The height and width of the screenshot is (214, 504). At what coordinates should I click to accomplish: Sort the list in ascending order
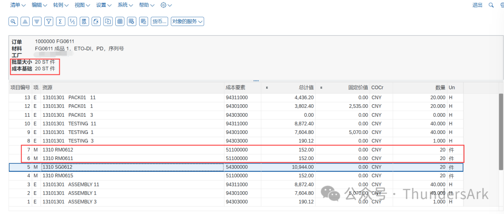pos(25,21)
